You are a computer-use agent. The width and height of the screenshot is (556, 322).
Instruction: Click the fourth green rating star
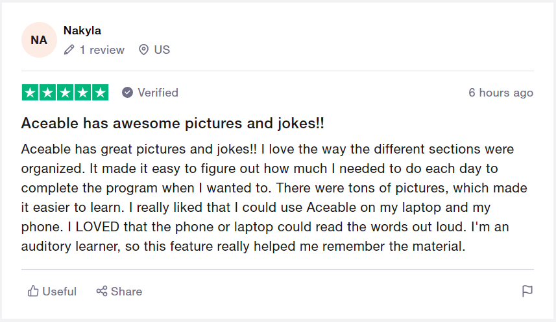click(x=82, y=93)
